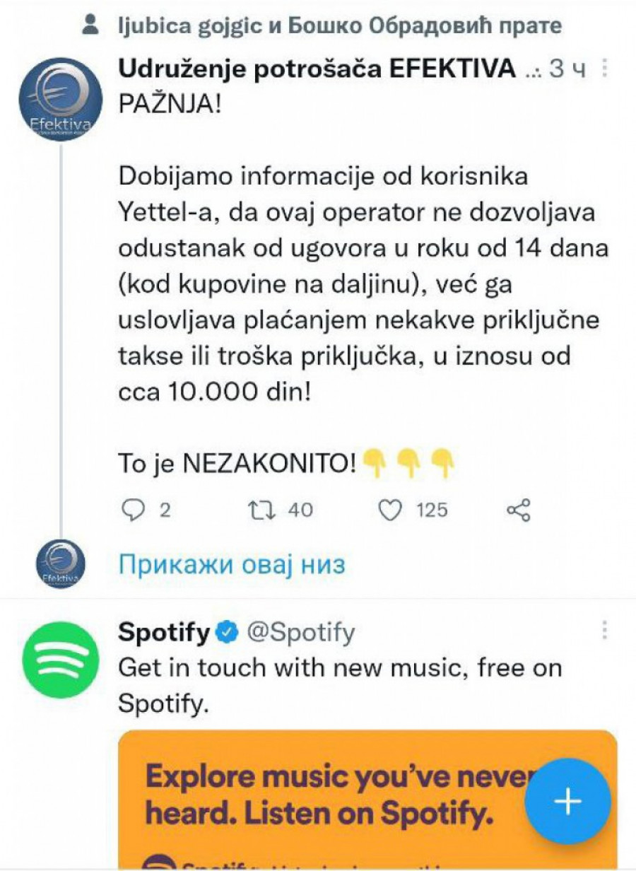Compose a new tweet with plus button
This screenshot has height=871, width=636.
pyautogui.click(x=567, y=801)
